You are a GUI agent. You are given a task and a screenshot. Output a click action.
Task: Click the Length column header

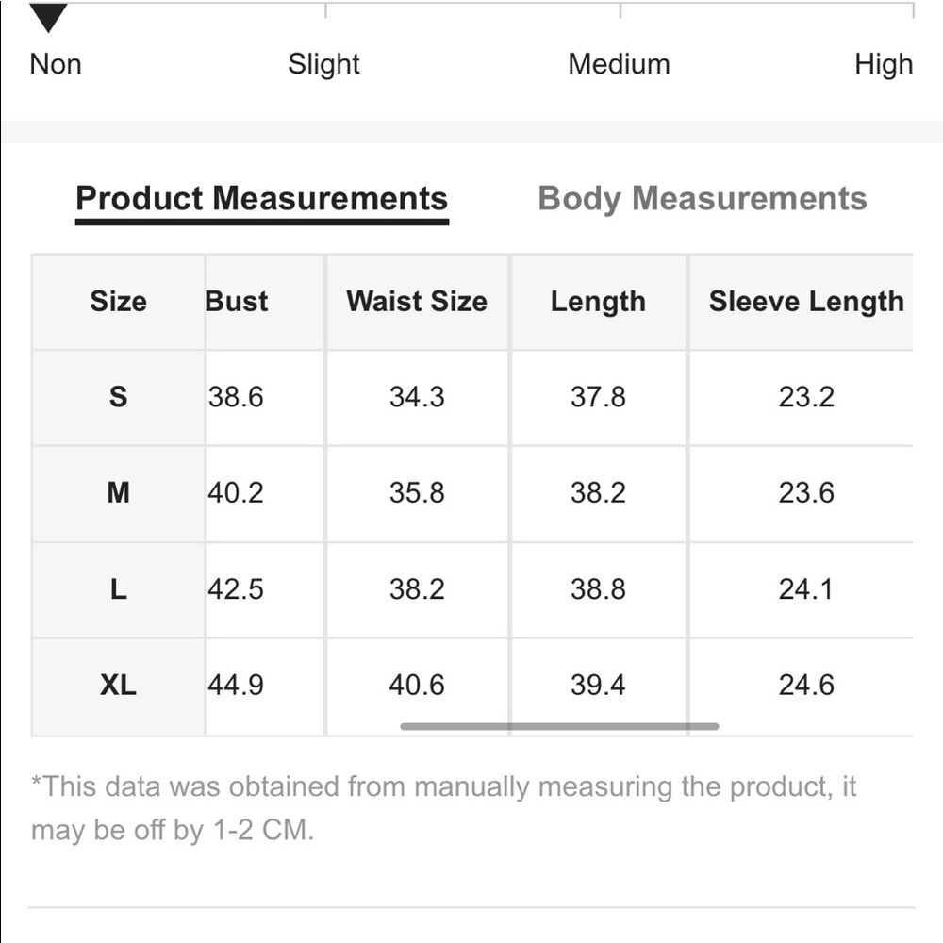coord(598,302)
